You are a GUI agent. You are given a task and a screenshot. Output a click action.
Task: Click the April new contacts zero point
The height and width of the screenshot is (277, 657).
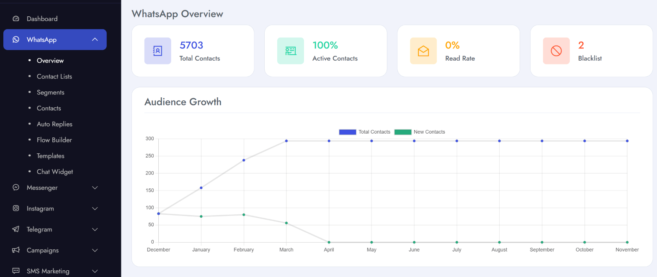(x=329, y=242)
